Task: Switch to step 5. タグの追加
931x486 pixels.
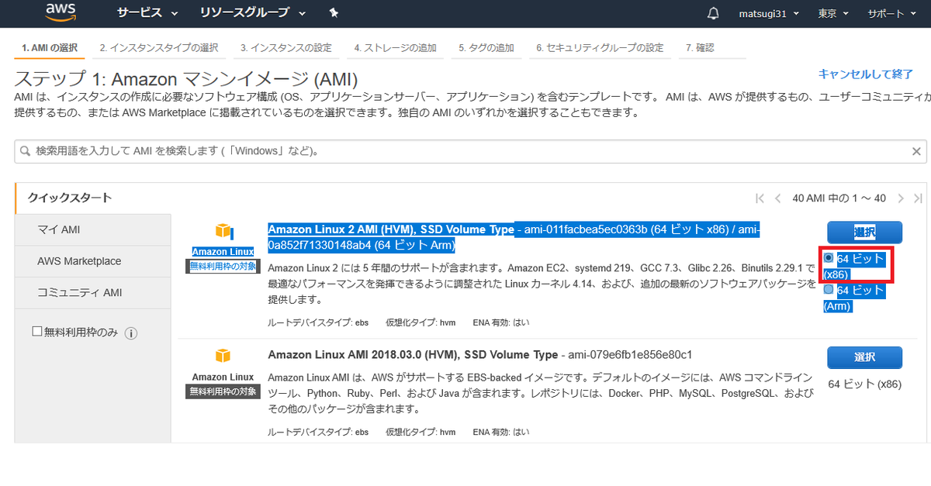Action: (486, 48)
